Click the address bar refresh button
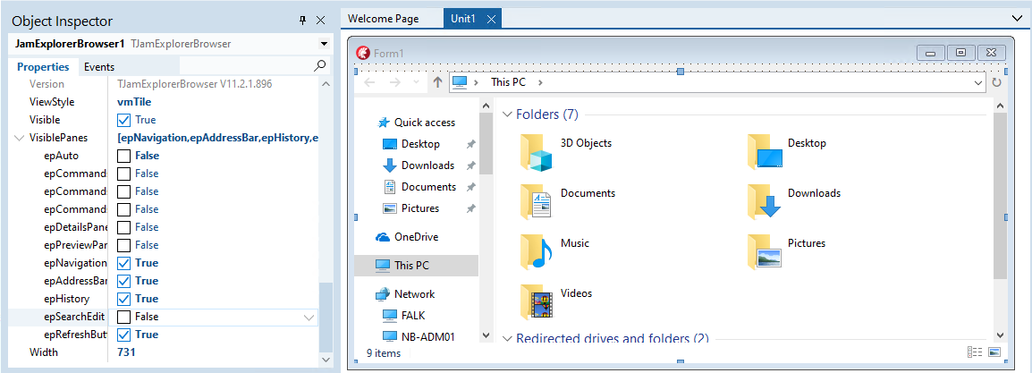Viewport: 1032px width, 373px height. [996, 83]
